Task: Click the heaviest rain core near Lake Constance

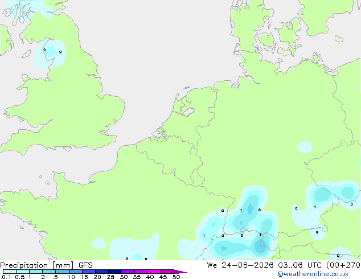Action: point(261,247)
